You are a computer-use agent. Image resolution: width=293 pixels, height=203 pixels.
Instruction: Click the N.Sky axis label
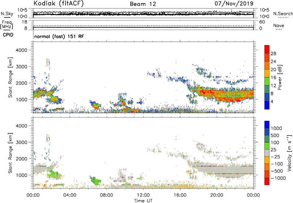tap(7, 14)
